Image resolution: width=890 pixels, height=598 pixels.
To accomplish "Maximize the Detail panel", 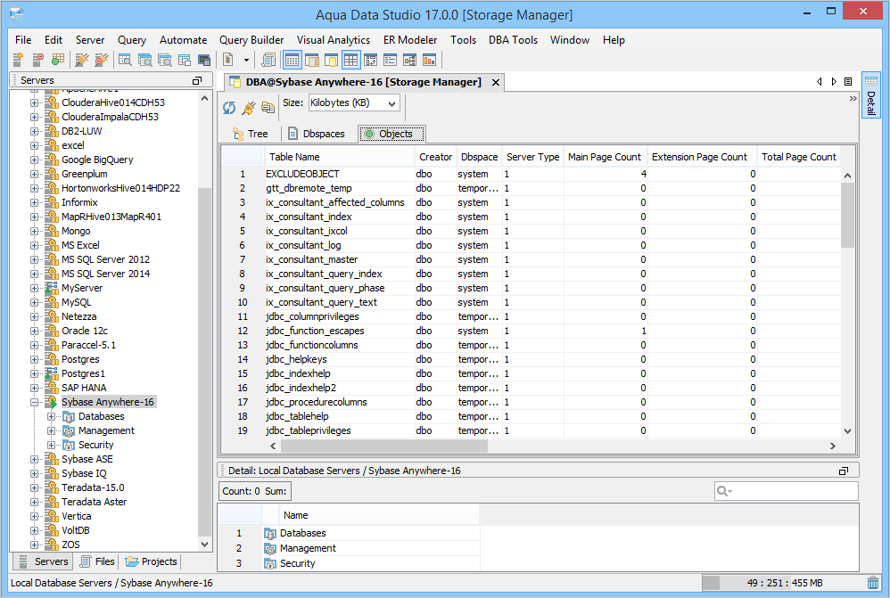I will tap(844, 471).
